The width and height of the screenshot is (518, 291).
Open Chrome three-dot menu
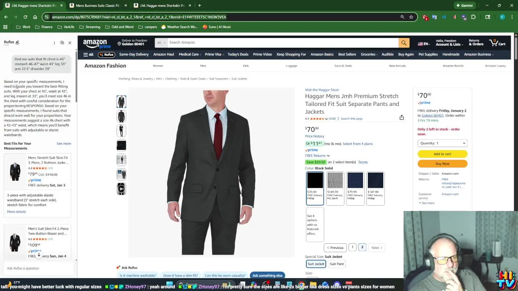[x=512, y=17]
